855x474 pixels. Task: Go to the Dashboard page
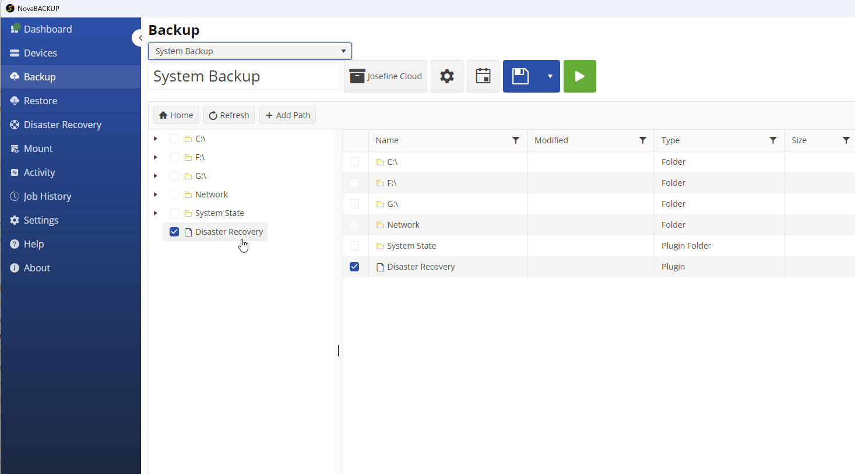point(71,29)
